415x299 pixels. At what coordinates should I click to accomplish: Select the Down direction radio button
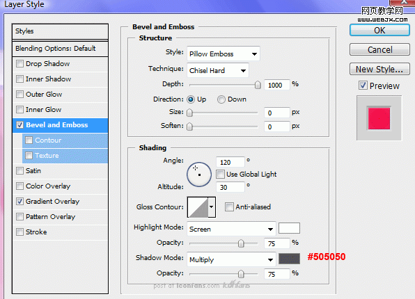(x=221, y=99)
